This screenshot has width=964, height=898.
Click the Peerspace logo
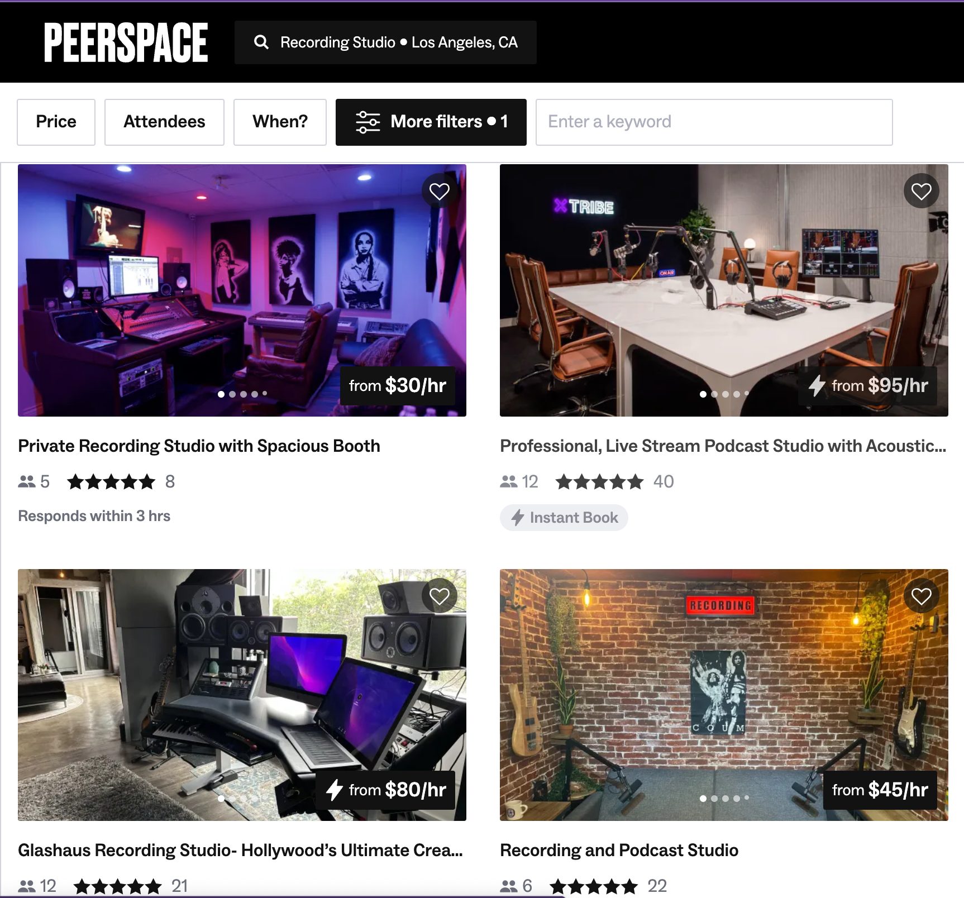(126, 42)
